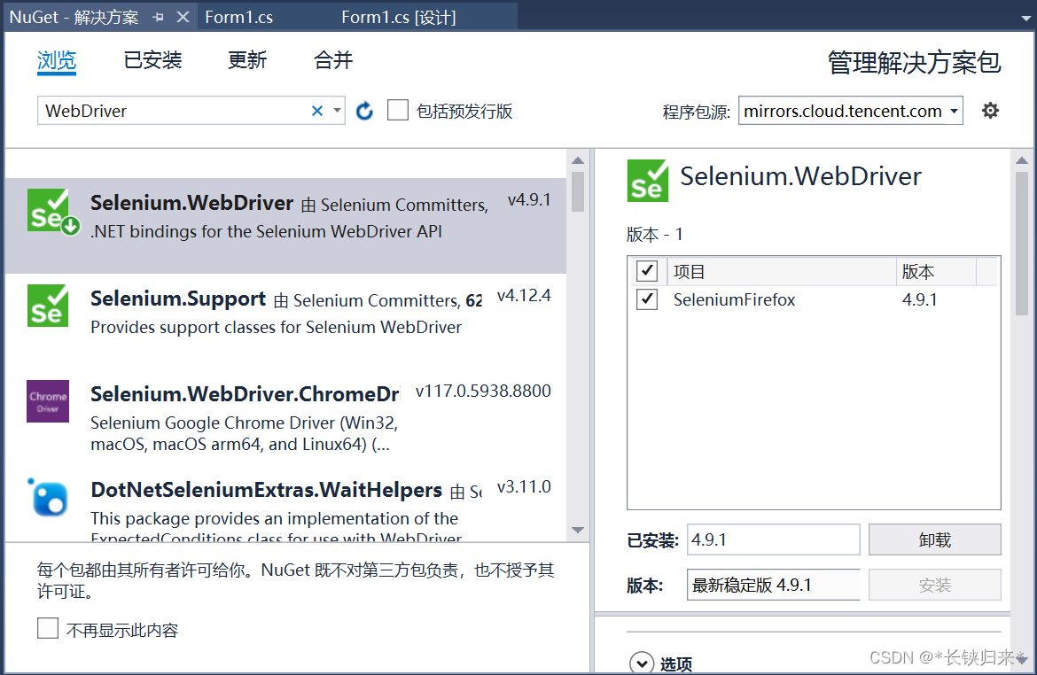Viewport: 1037px width, 675px height.
Task: Click the disabled Install button
Action: pyautogui.click(x=934, y=585)
